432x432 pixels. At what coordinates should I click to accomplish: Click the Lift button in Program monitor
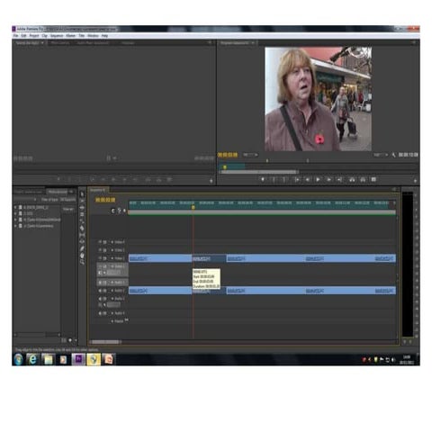point(352,179)
